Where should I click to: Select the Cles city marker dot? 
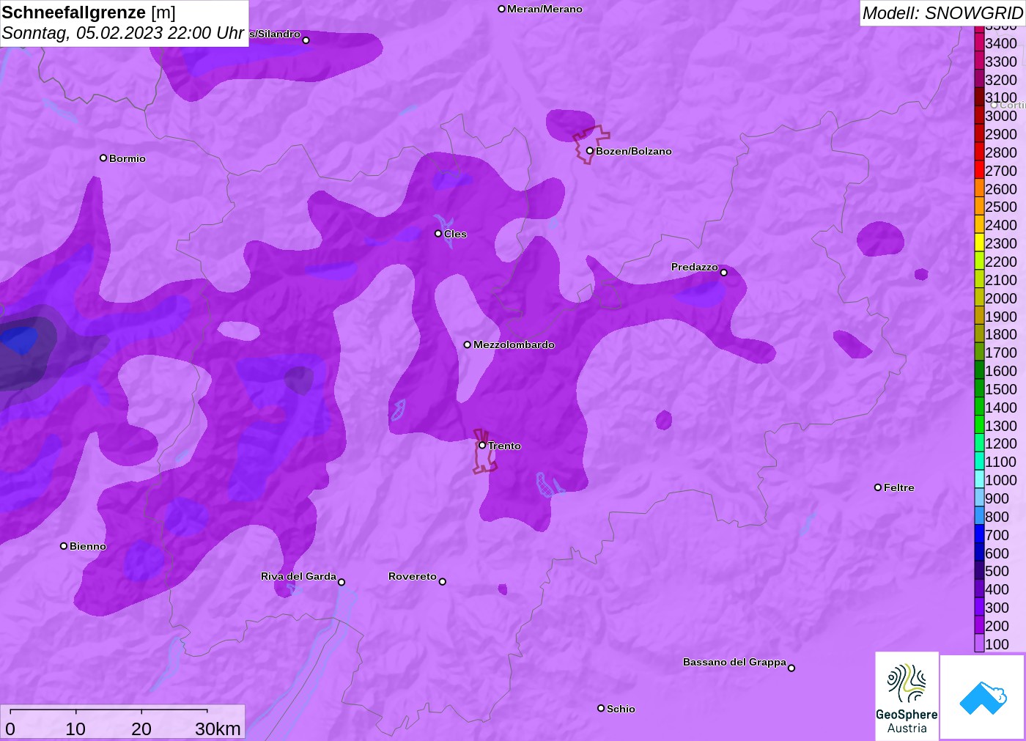click(438, 234)
